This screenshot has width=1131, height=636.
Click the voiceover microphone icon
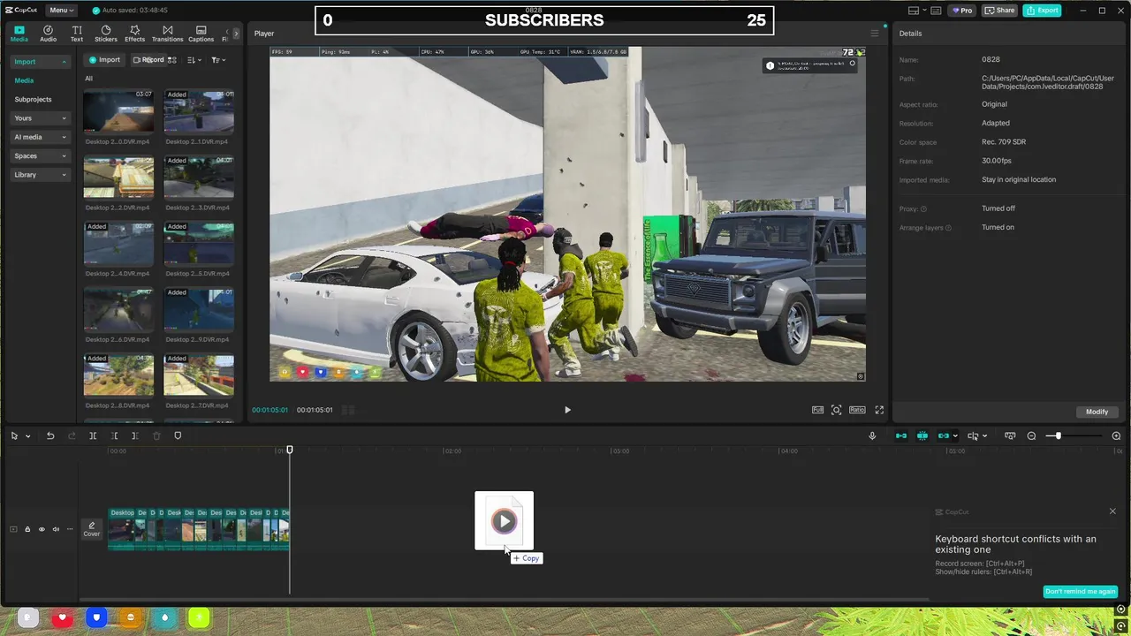[872, 435]
